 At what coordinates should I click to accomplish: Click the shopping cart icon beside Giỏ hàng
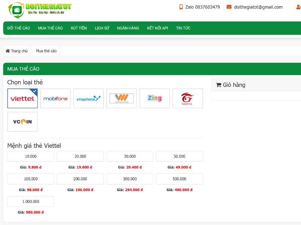coord(219,85)
